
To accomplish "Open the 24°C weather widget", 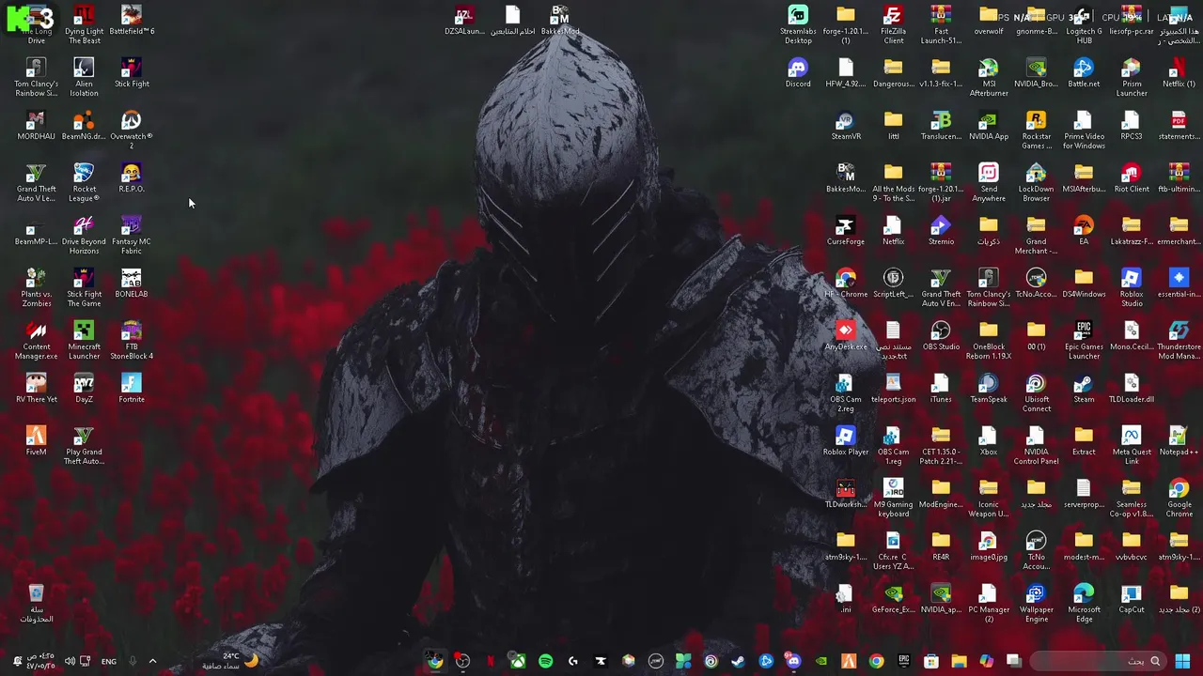I will (x=230, y=661).
